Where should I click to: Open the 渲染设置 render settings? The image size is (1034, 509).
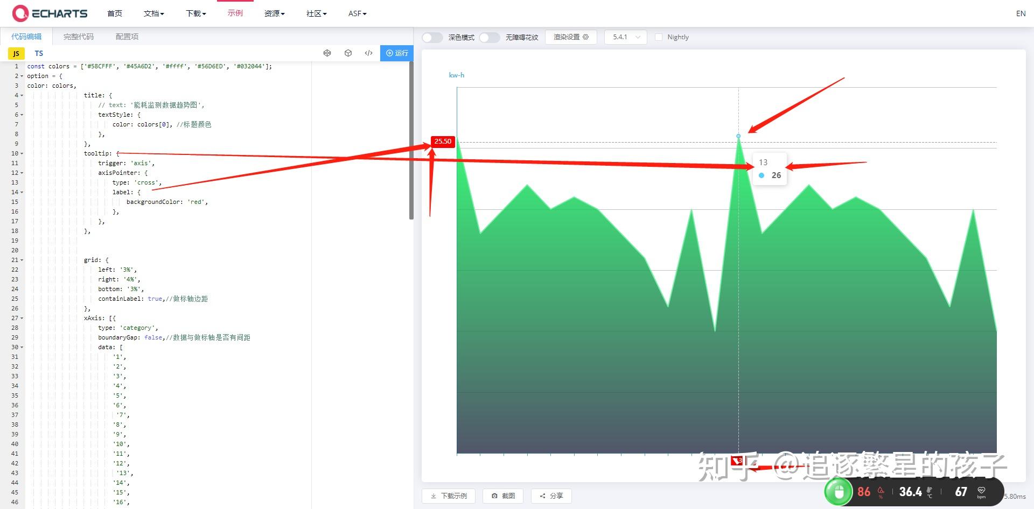click(571, 37)
